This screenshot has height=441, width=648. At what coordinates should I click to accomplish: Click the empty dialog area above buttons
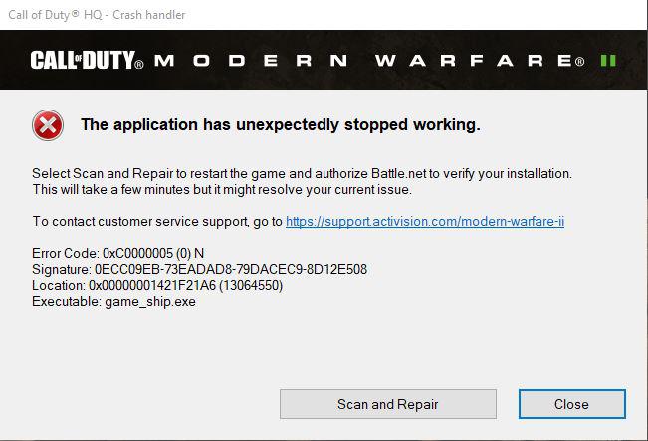[323, 347]
